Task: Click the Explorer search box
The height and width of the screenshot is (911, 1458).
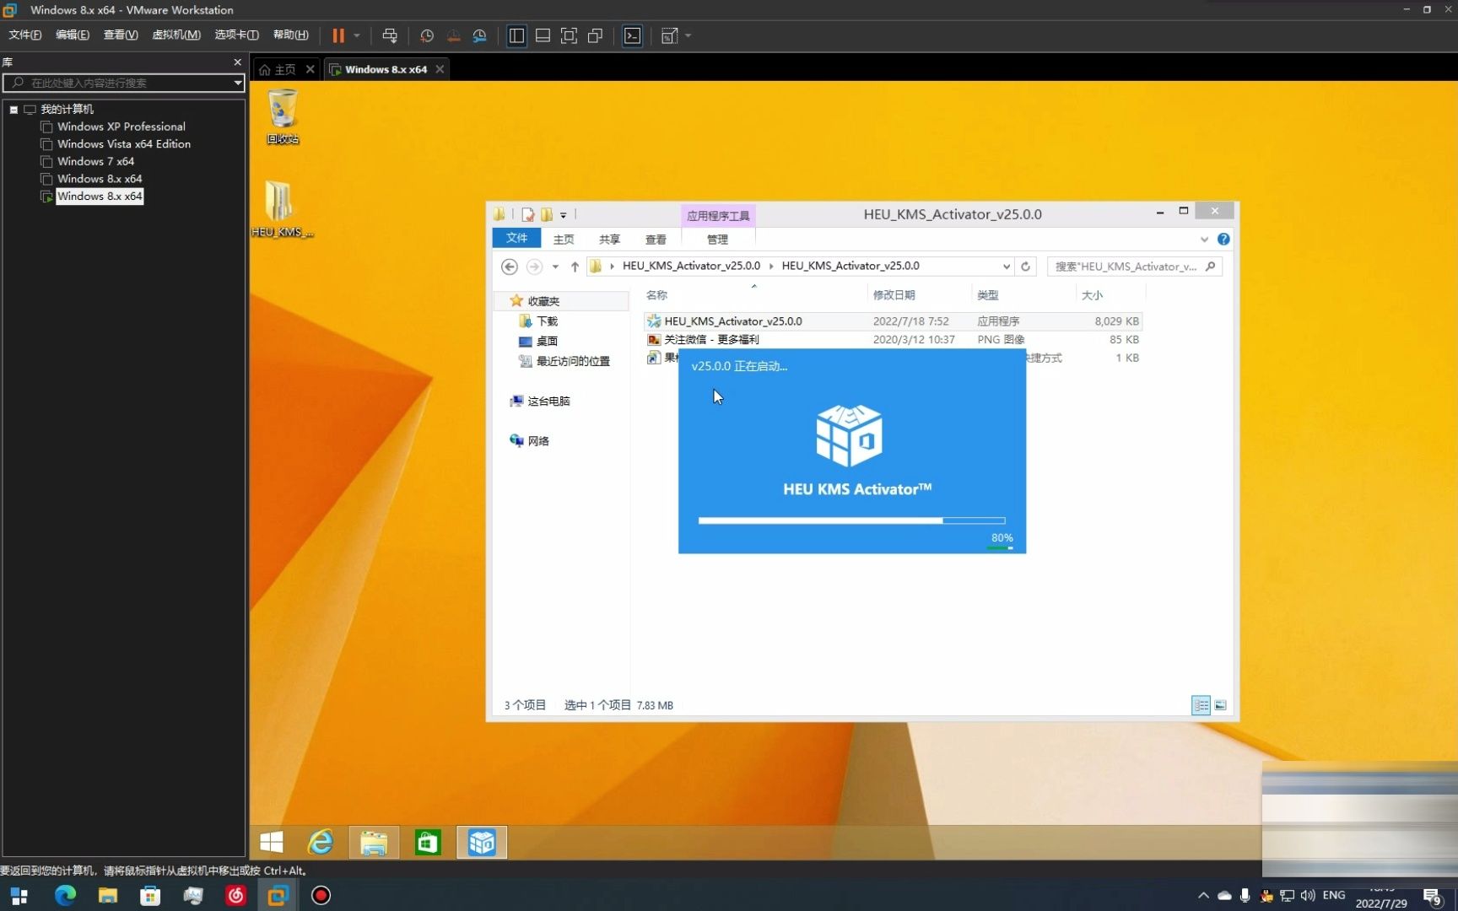Action: 1134,267
